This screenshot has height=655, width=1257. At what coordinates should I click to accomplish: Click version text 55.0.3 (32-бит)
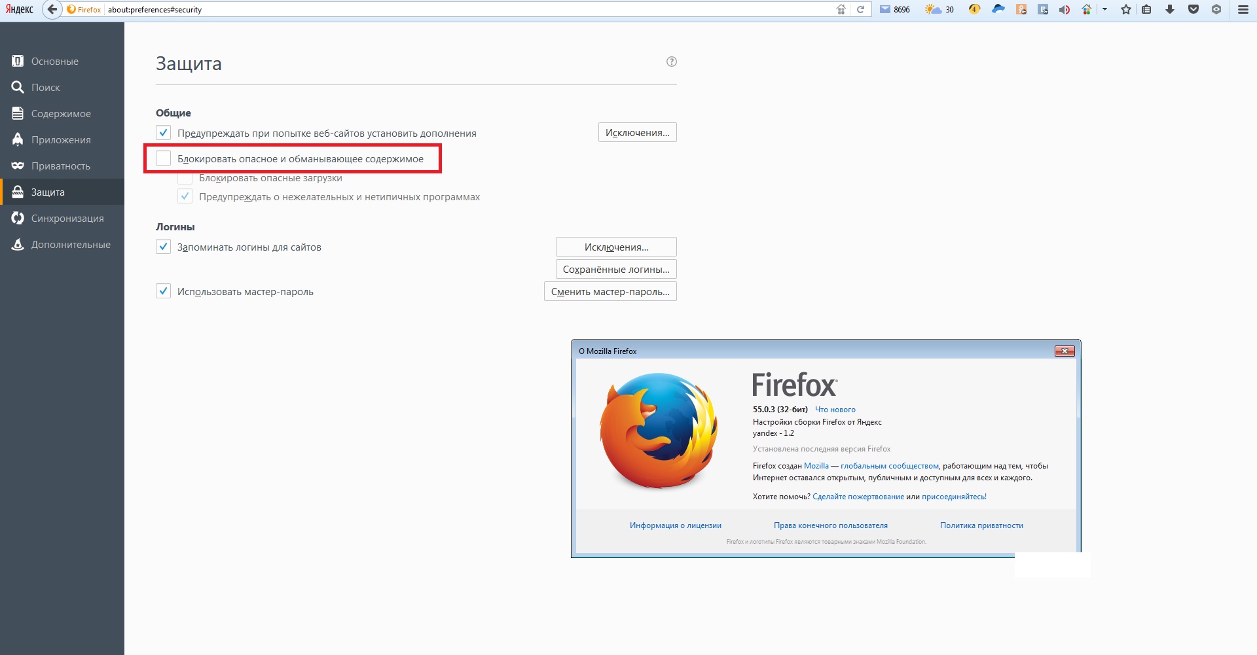(x=780, y=410)
